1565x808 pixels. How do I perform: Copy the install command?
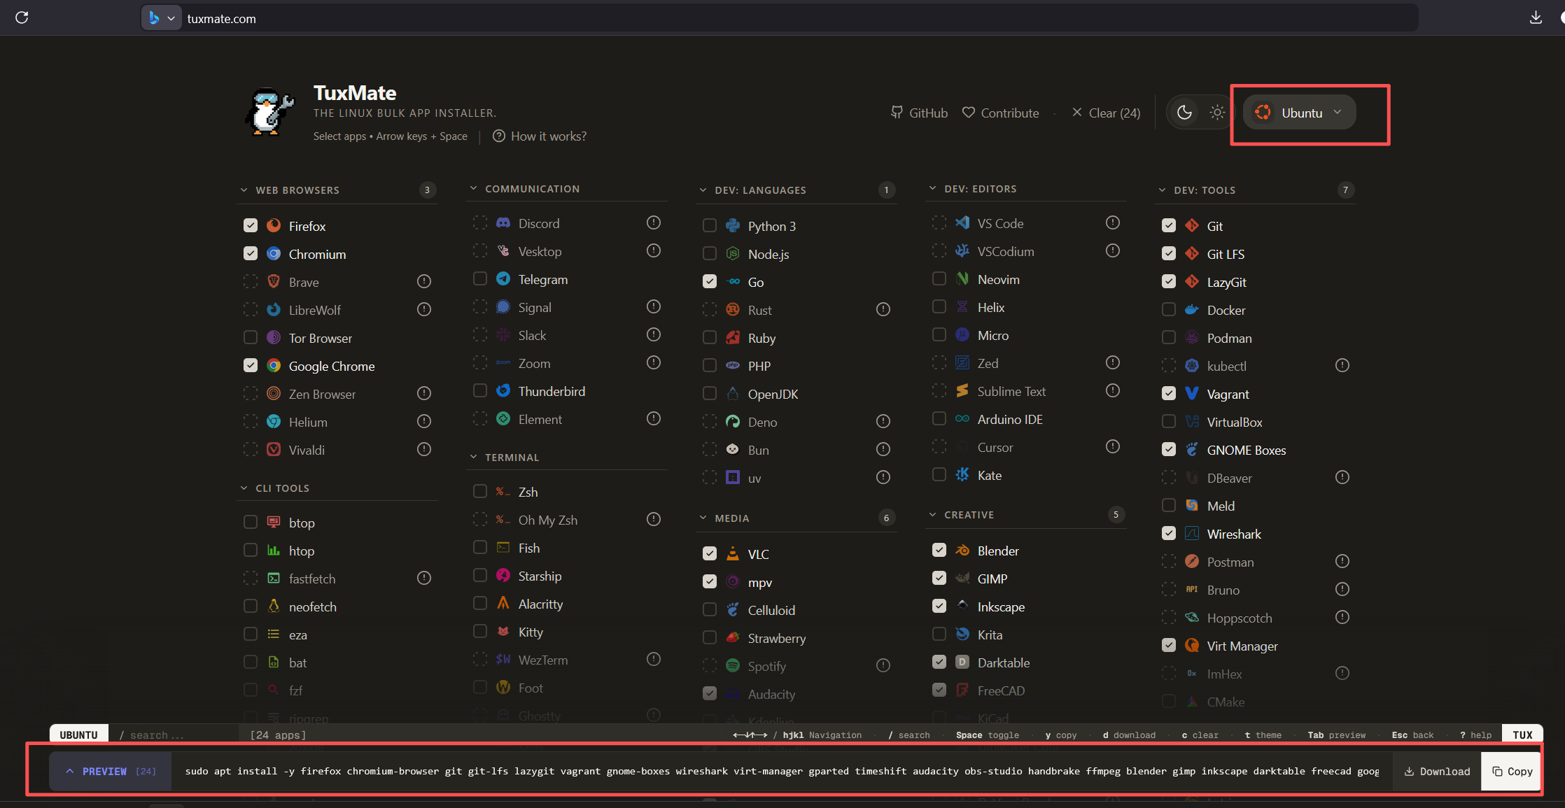click(x=1512, y=771)
